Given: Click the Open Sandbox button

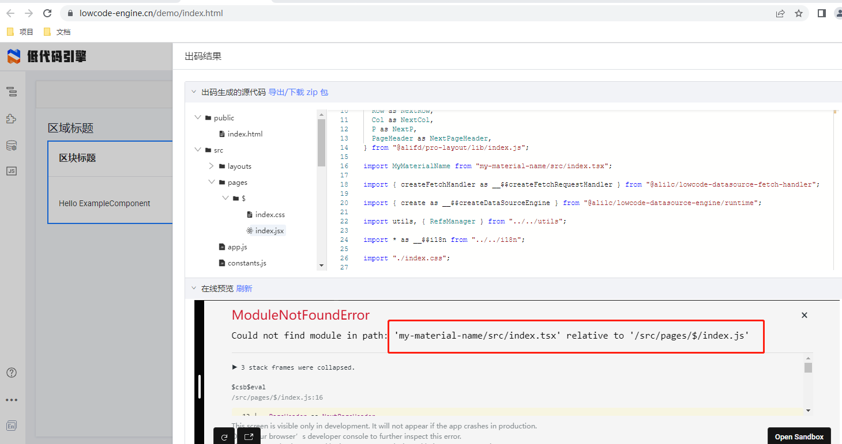Looking at the screenshot, I should coord(799,437).
